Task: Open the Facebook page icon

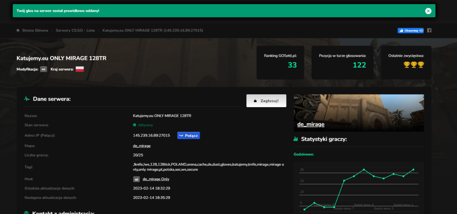Action: point(429,30)
